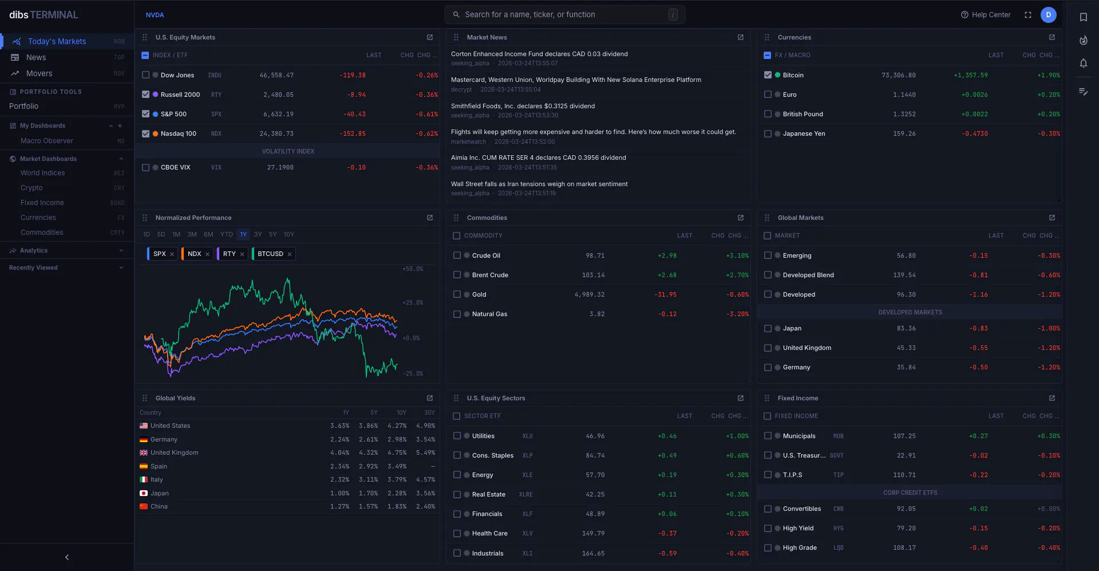Add a new dashboard with plus icon
This screenshot has height=571, width=1099.
coord(120,125)
